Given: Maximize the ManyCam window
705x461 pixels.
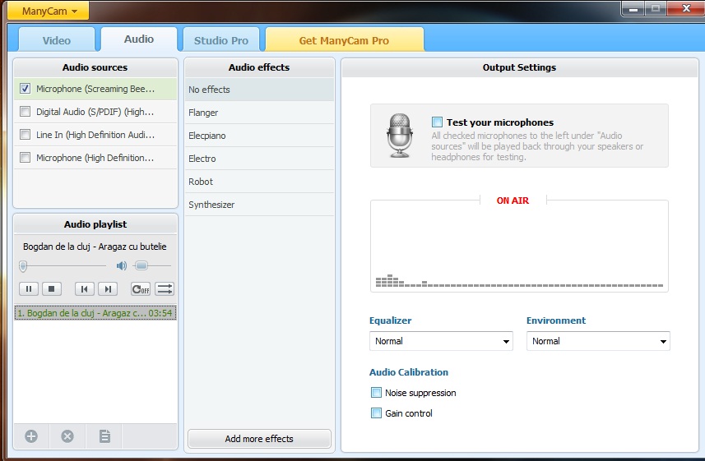Looking at the screenshot, I should [656, 8].
